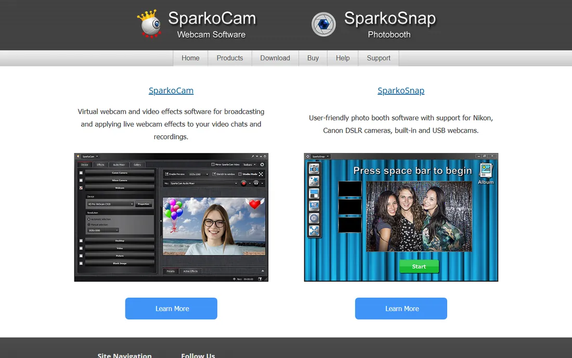
Task: Click the top black photo slot in SparkoSnap
Action: 350,189
